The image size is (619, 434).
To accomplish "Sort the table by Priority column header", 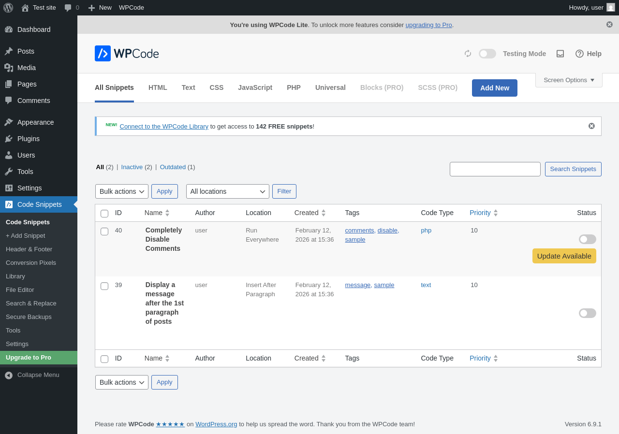I will click(x=480, y=213).
